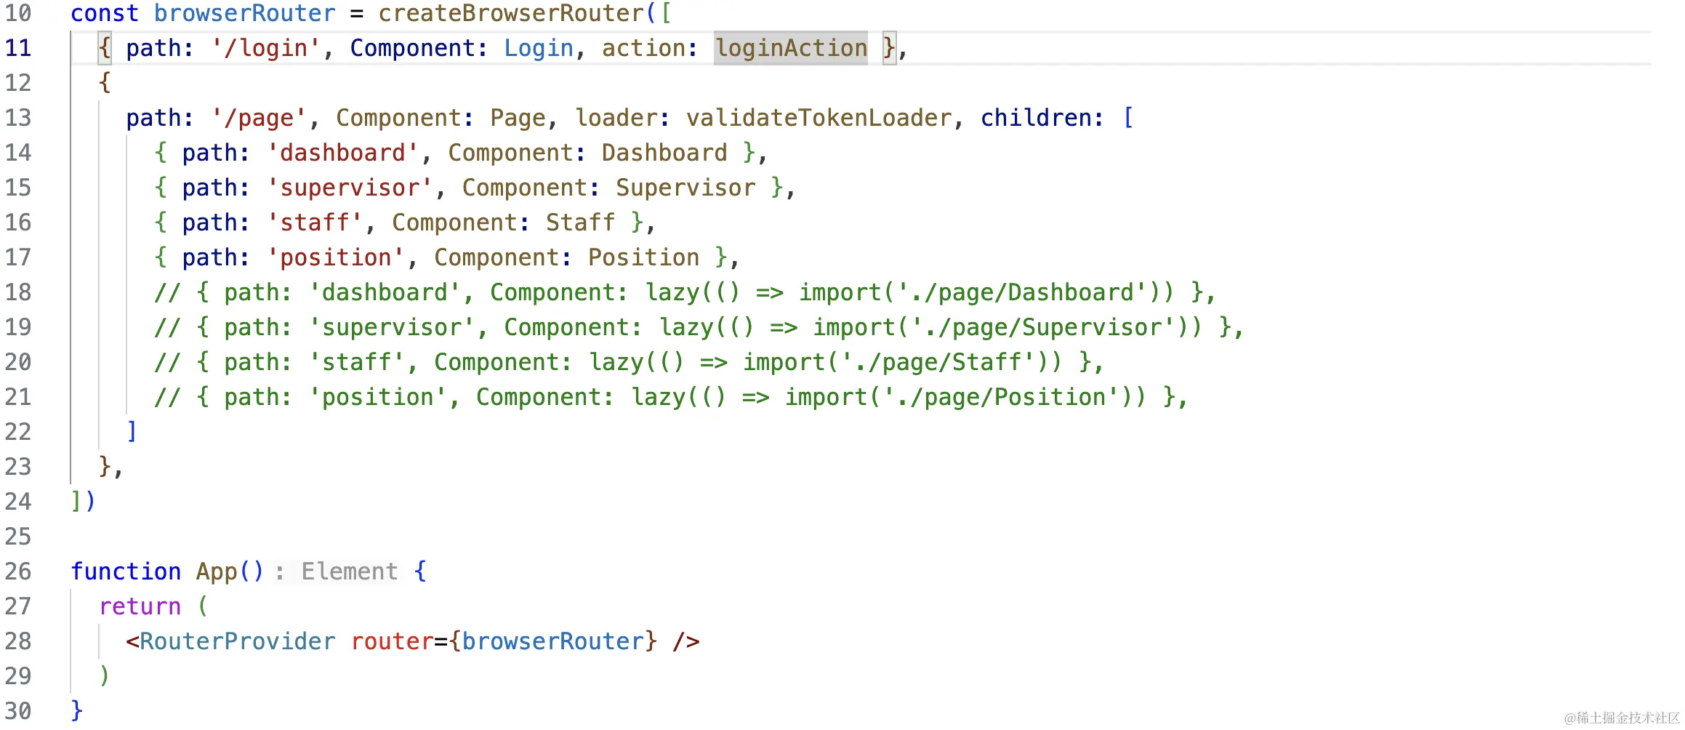The width and height of the screenshot is (1685, 730).
Task: Click './page/Staff' import path in comment
Action: click(x=938, y=362)
